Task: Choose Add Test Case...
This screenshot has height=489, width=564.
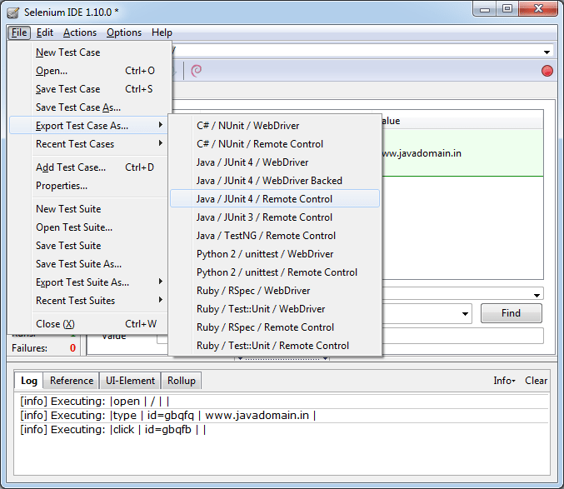Action: [89, 167]
